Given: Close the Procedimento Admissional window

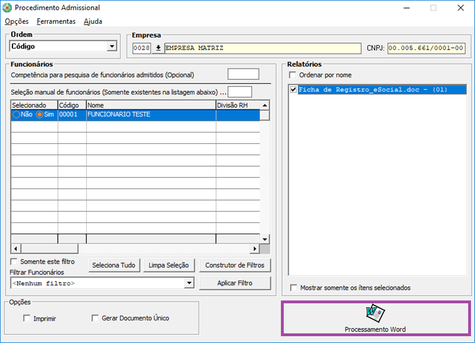Looking at the screenshot, I should 460,8.
